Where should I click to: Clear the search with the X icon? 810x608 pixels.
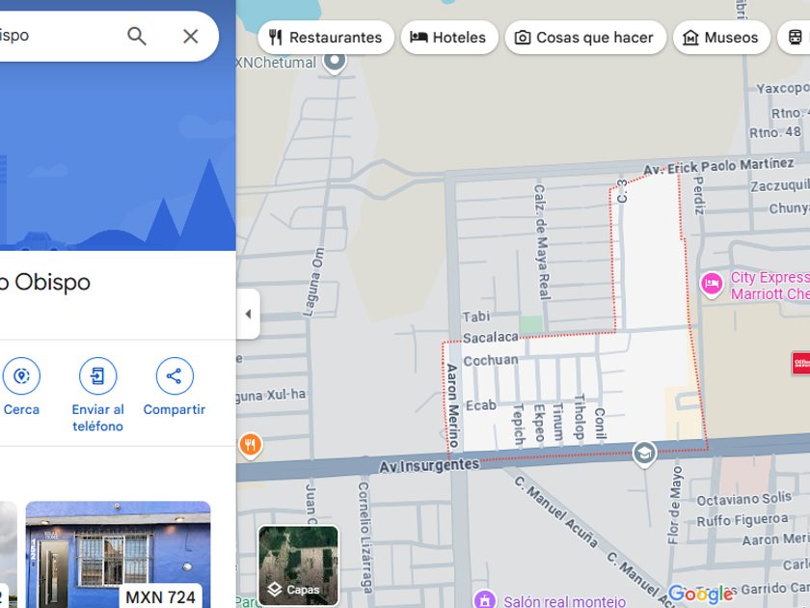(191, 37)
